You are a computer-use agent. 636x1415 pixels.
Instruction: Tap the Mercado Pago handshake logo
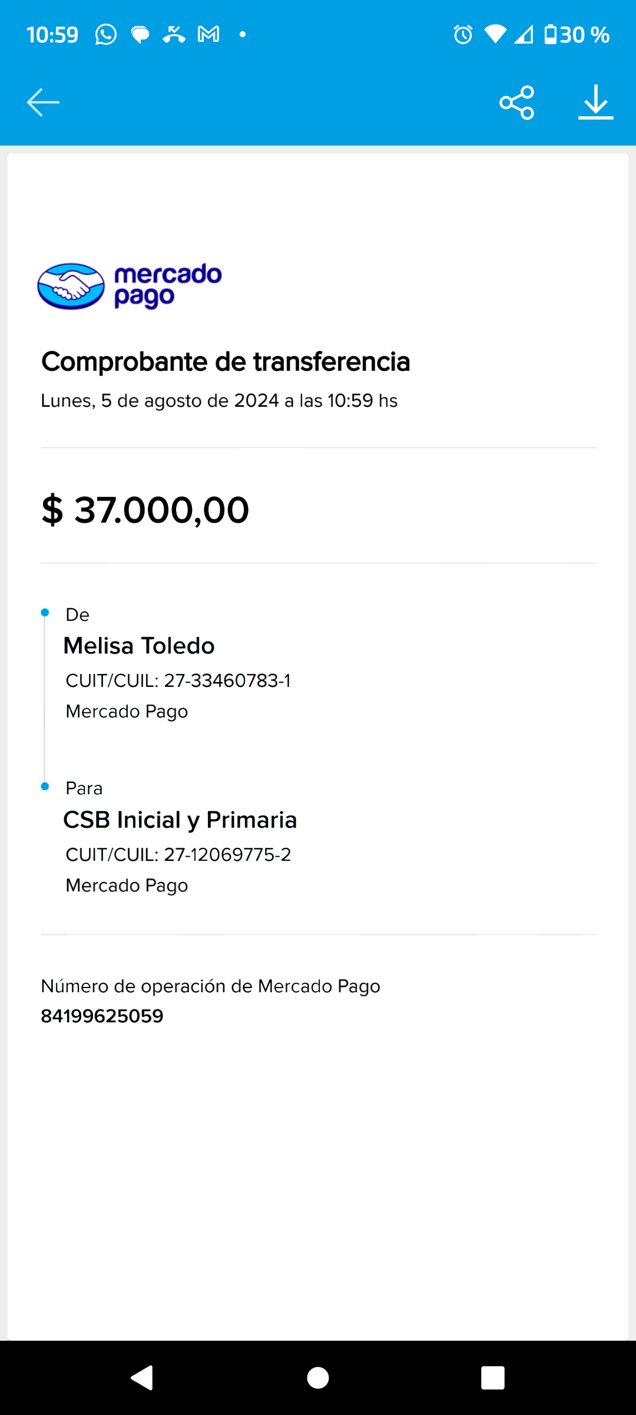[71, 287]
